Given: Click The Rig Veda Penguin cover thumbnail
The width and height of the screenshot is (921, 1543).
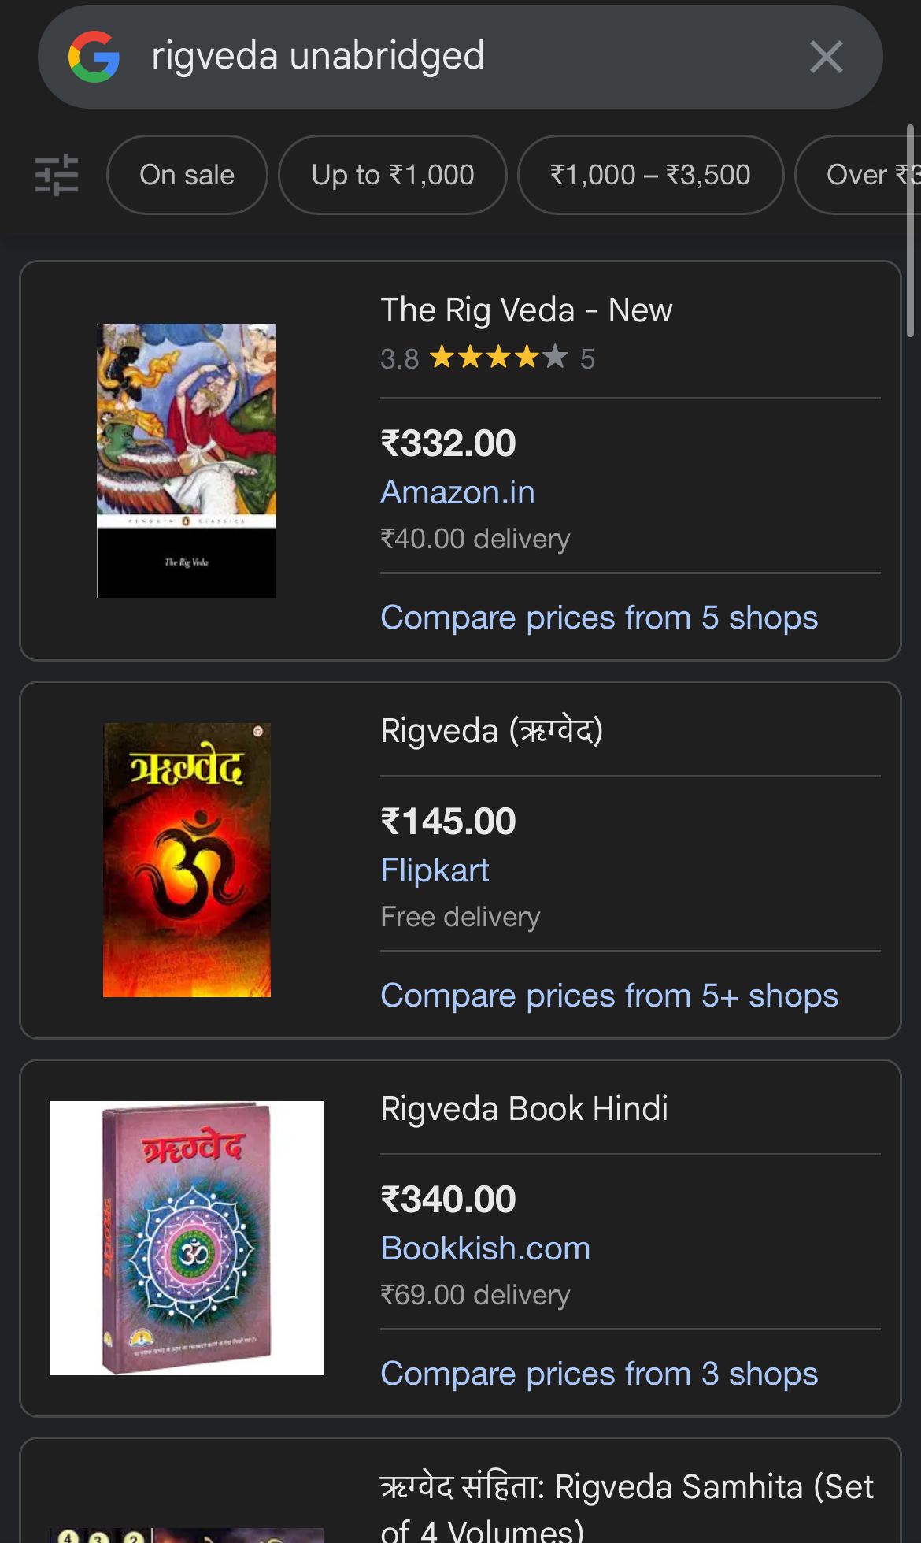Looking at the screenshot, I should click(187, 460).
